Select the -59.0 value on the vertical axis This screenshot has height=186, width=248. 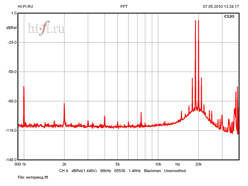tap(12, 72)
